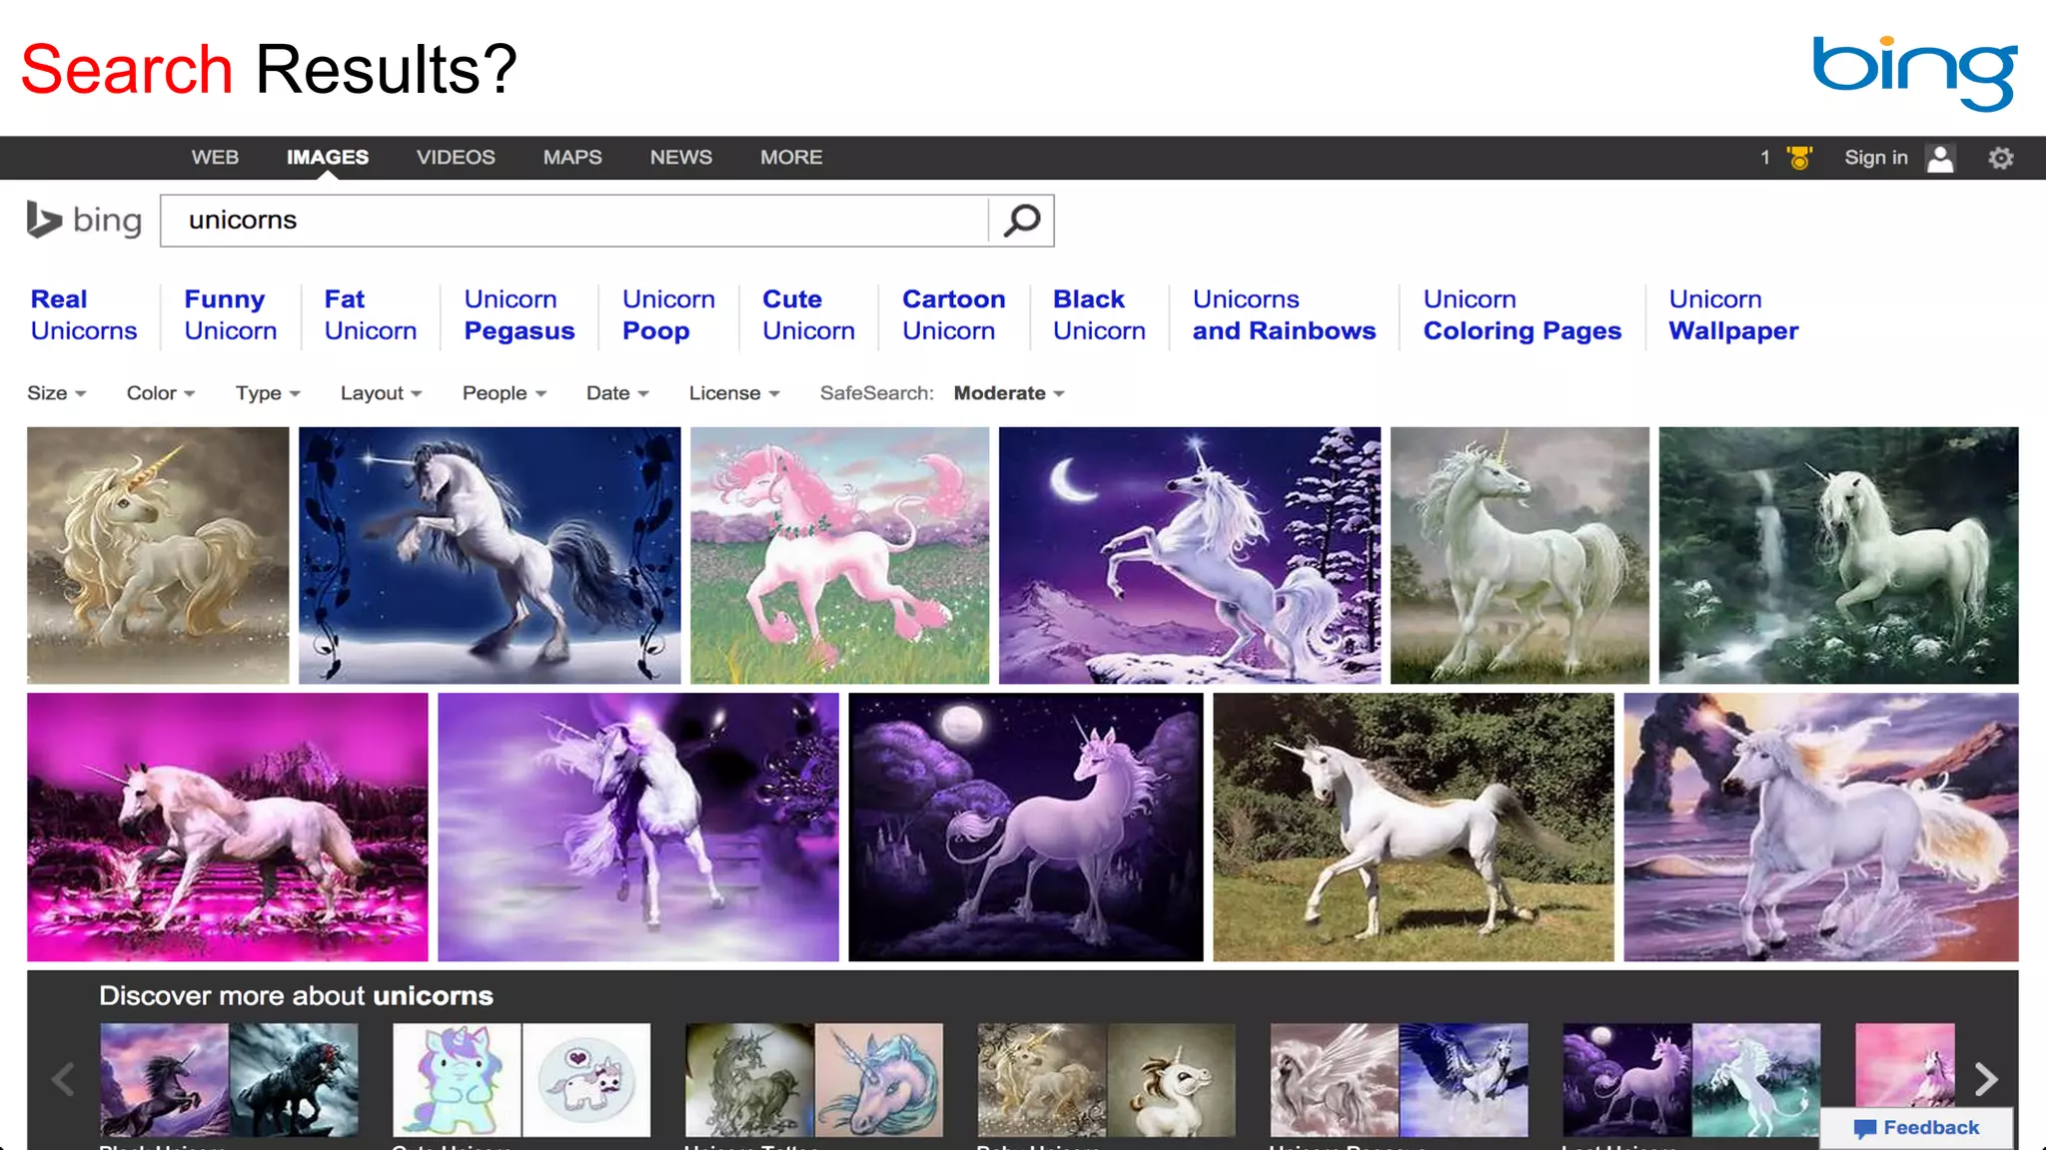The image size is (2046, 1150).
Task: Open unicorn under full moon image
Action: click(x=1026, y=828)
